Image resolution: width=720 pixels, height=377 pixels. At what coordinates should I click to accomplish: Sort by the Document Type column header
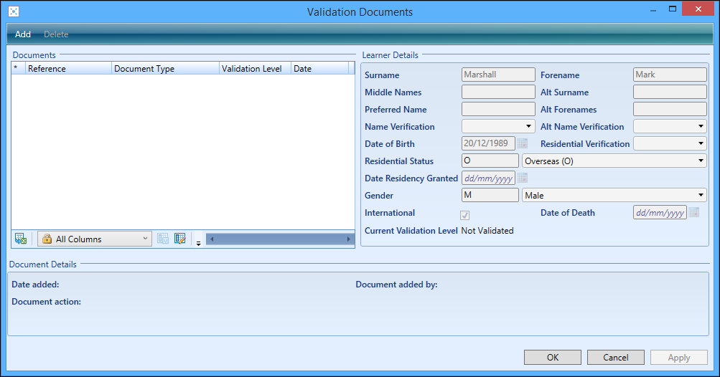click(165, 68)
